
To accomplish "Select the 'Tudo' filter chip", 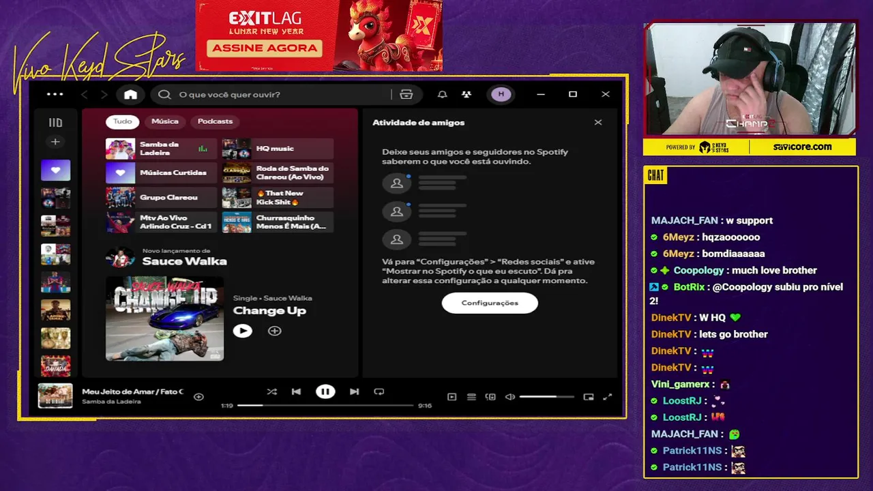I will click(x=123, y=121).
